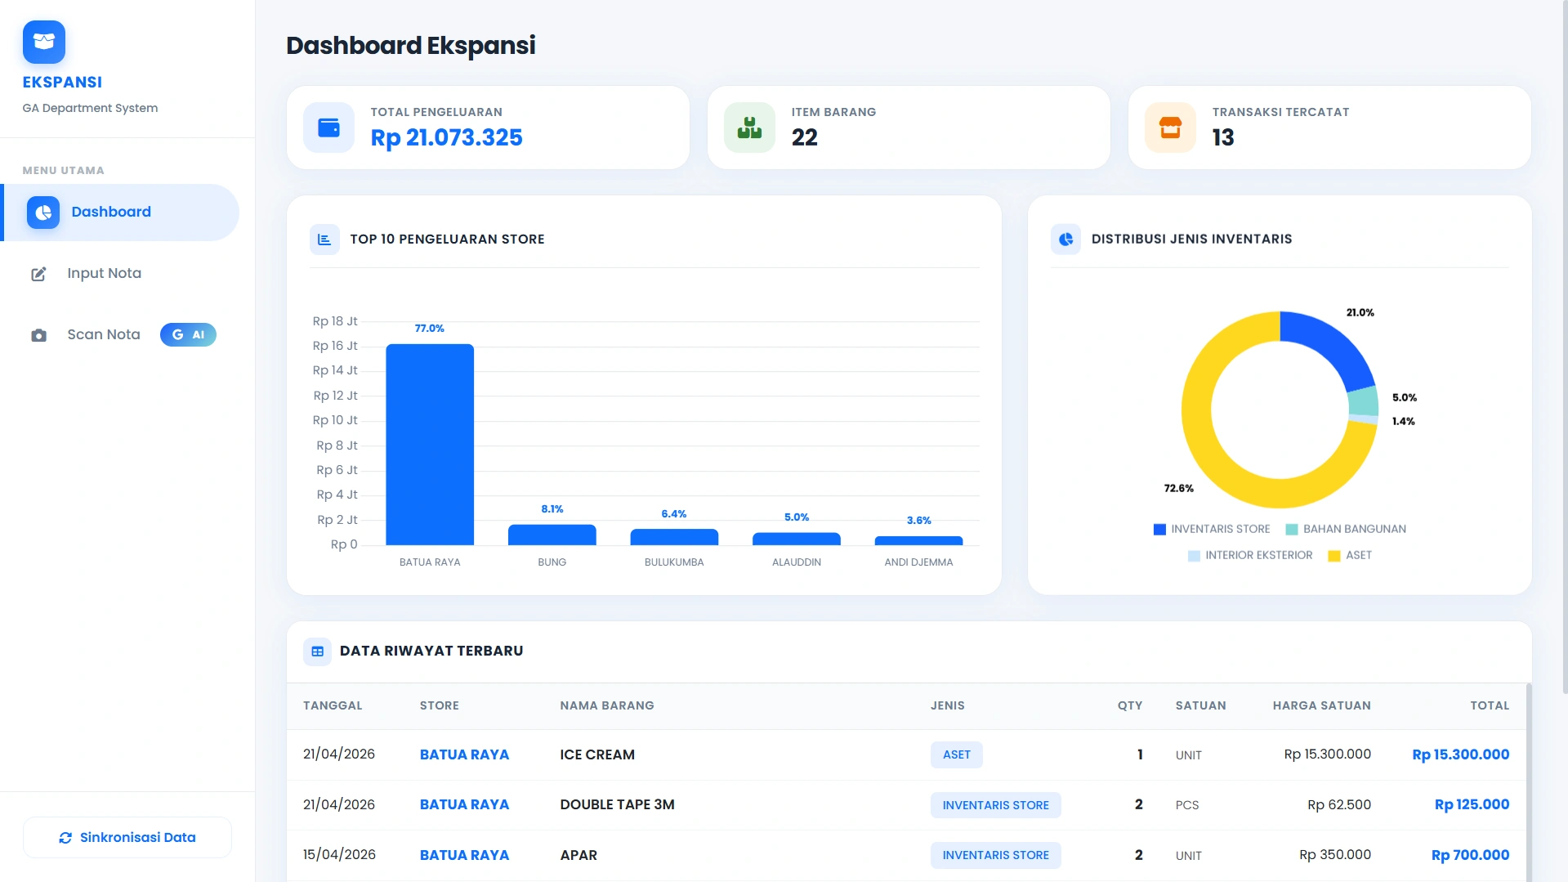Click the Google AI badge
Image resolution: width=1568 pixels, height=882 pixels.
click(x=188, y=334)
